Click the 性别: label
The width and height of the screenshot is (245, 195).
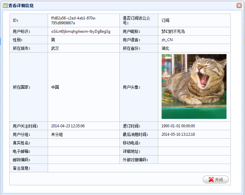pyautogui.click(x=18, y=40)
